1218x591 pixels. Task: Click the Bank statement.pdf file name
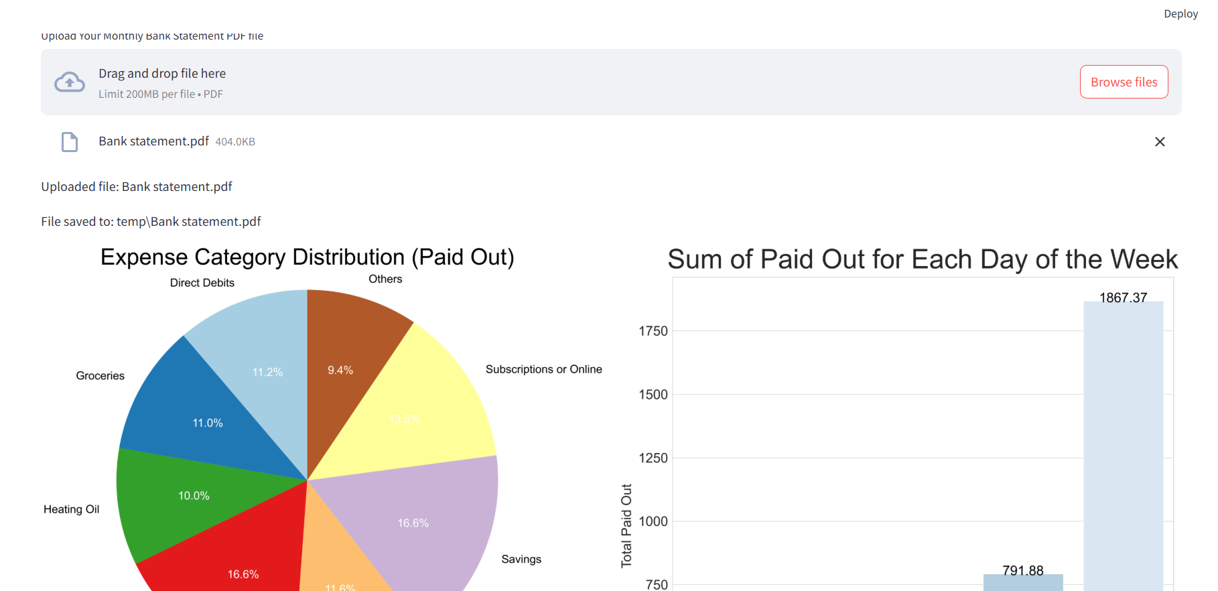(x=153, y=141)
